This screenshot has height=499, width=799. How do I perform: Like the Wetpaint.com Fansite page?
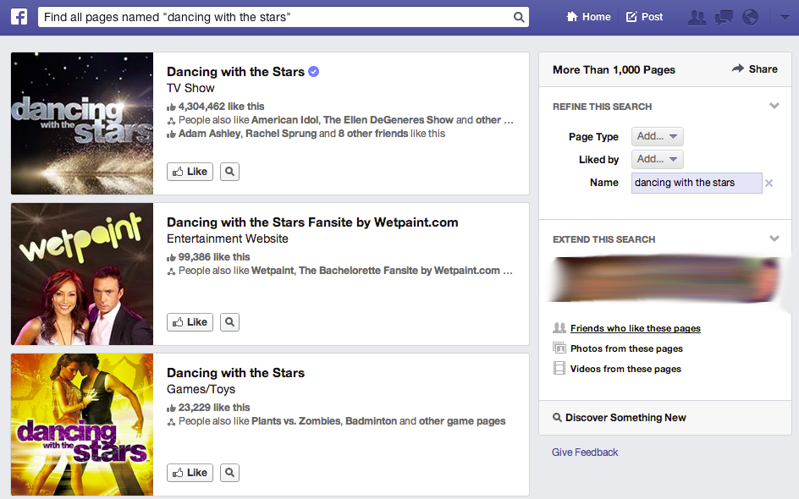click(x=190, y=322)
